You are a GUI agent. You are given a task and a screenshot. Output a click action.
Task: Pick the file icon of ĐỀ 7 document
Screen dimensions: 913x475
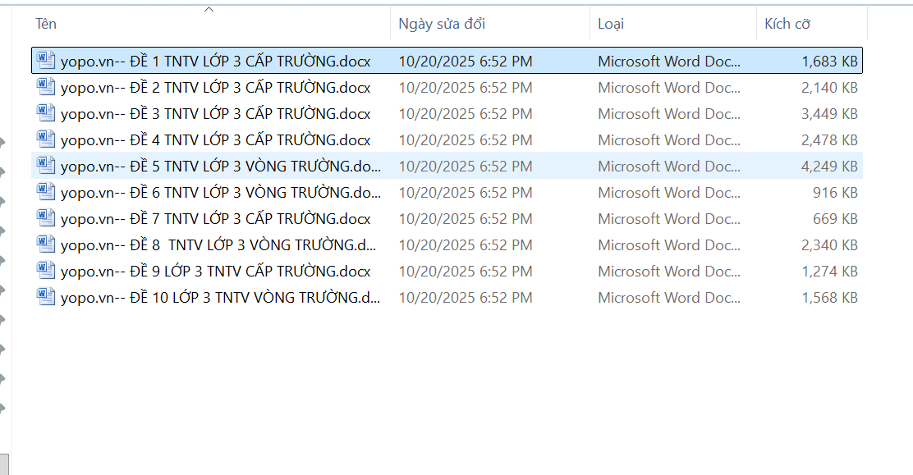[x=46, y=218]
